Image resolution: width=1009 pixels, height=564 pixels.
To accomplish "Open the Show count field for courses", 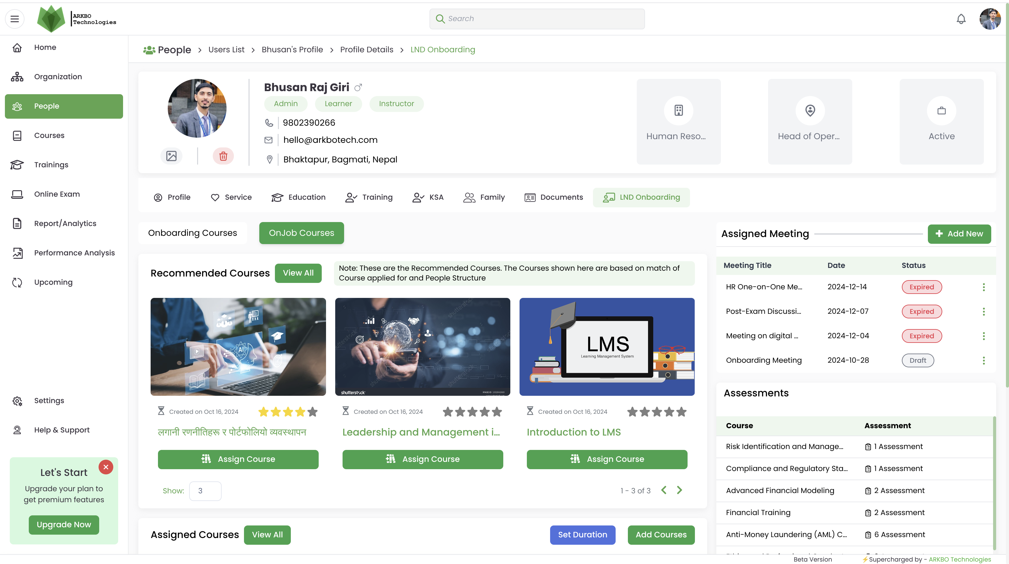I will 205,491.
